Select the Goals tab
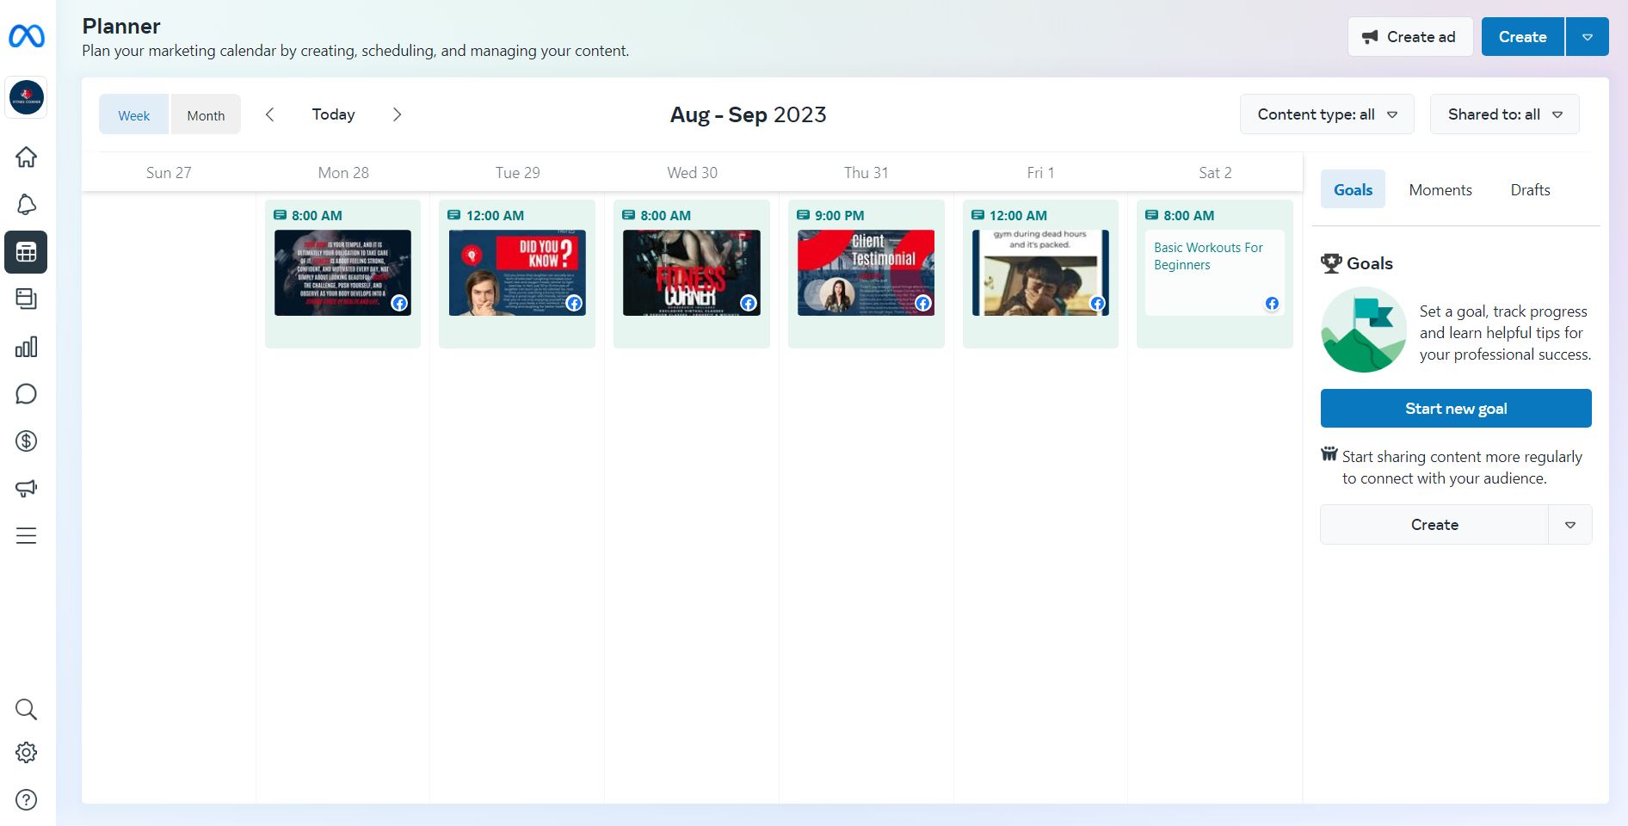 coord(1354,190)
